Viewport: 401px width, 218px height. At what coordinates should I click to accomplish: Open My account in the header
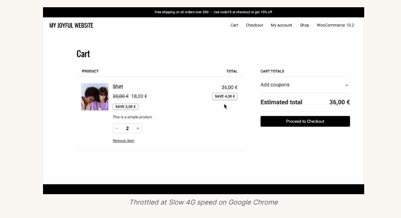[x=281, y=25]
